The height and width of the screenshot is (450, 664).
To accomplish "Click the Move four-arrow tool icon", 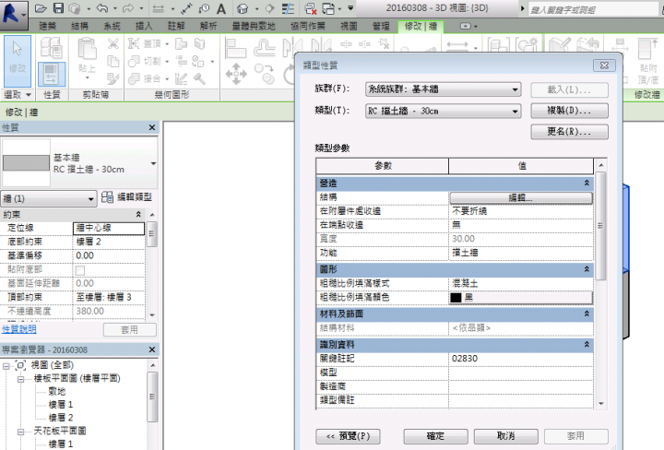I will (x=236, y=74).
